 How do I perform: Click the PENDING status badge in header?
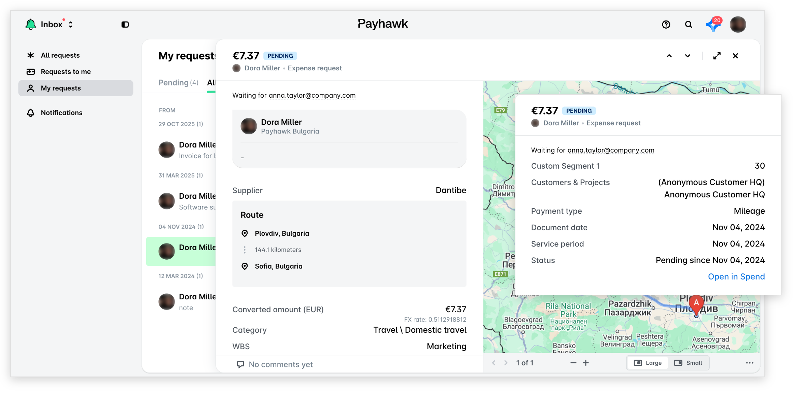coord(280,56)
